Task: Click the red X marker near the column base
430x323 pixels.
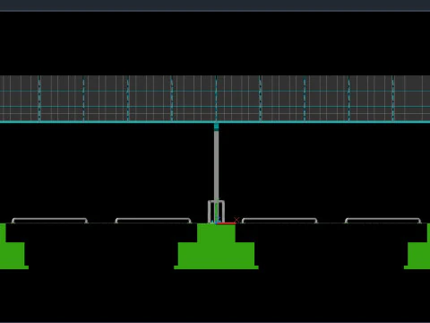Action: [236, 220]
